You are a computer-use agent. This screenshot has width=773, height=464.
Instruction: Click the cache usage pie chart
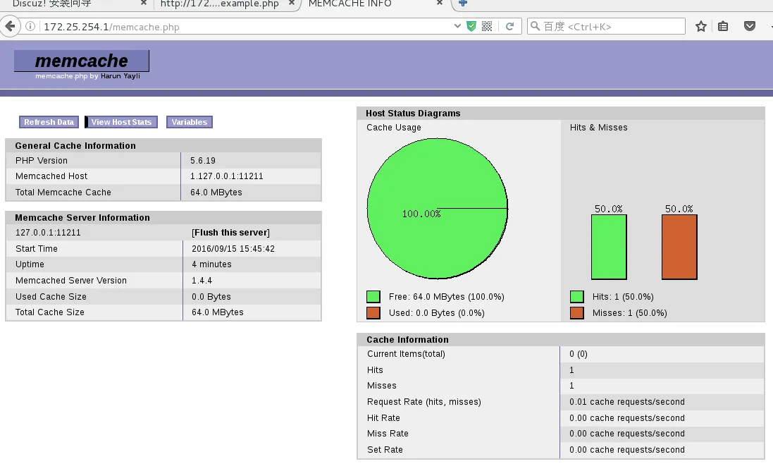[438, 208]
